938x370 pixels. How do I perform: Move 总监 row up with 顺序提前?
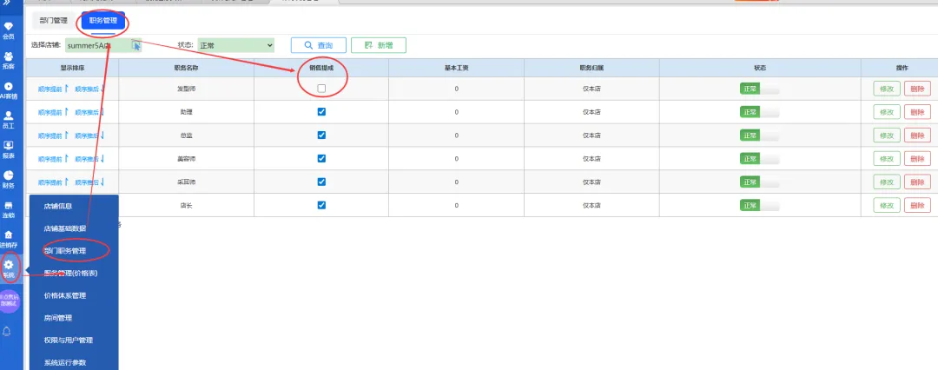click(53, 135)
